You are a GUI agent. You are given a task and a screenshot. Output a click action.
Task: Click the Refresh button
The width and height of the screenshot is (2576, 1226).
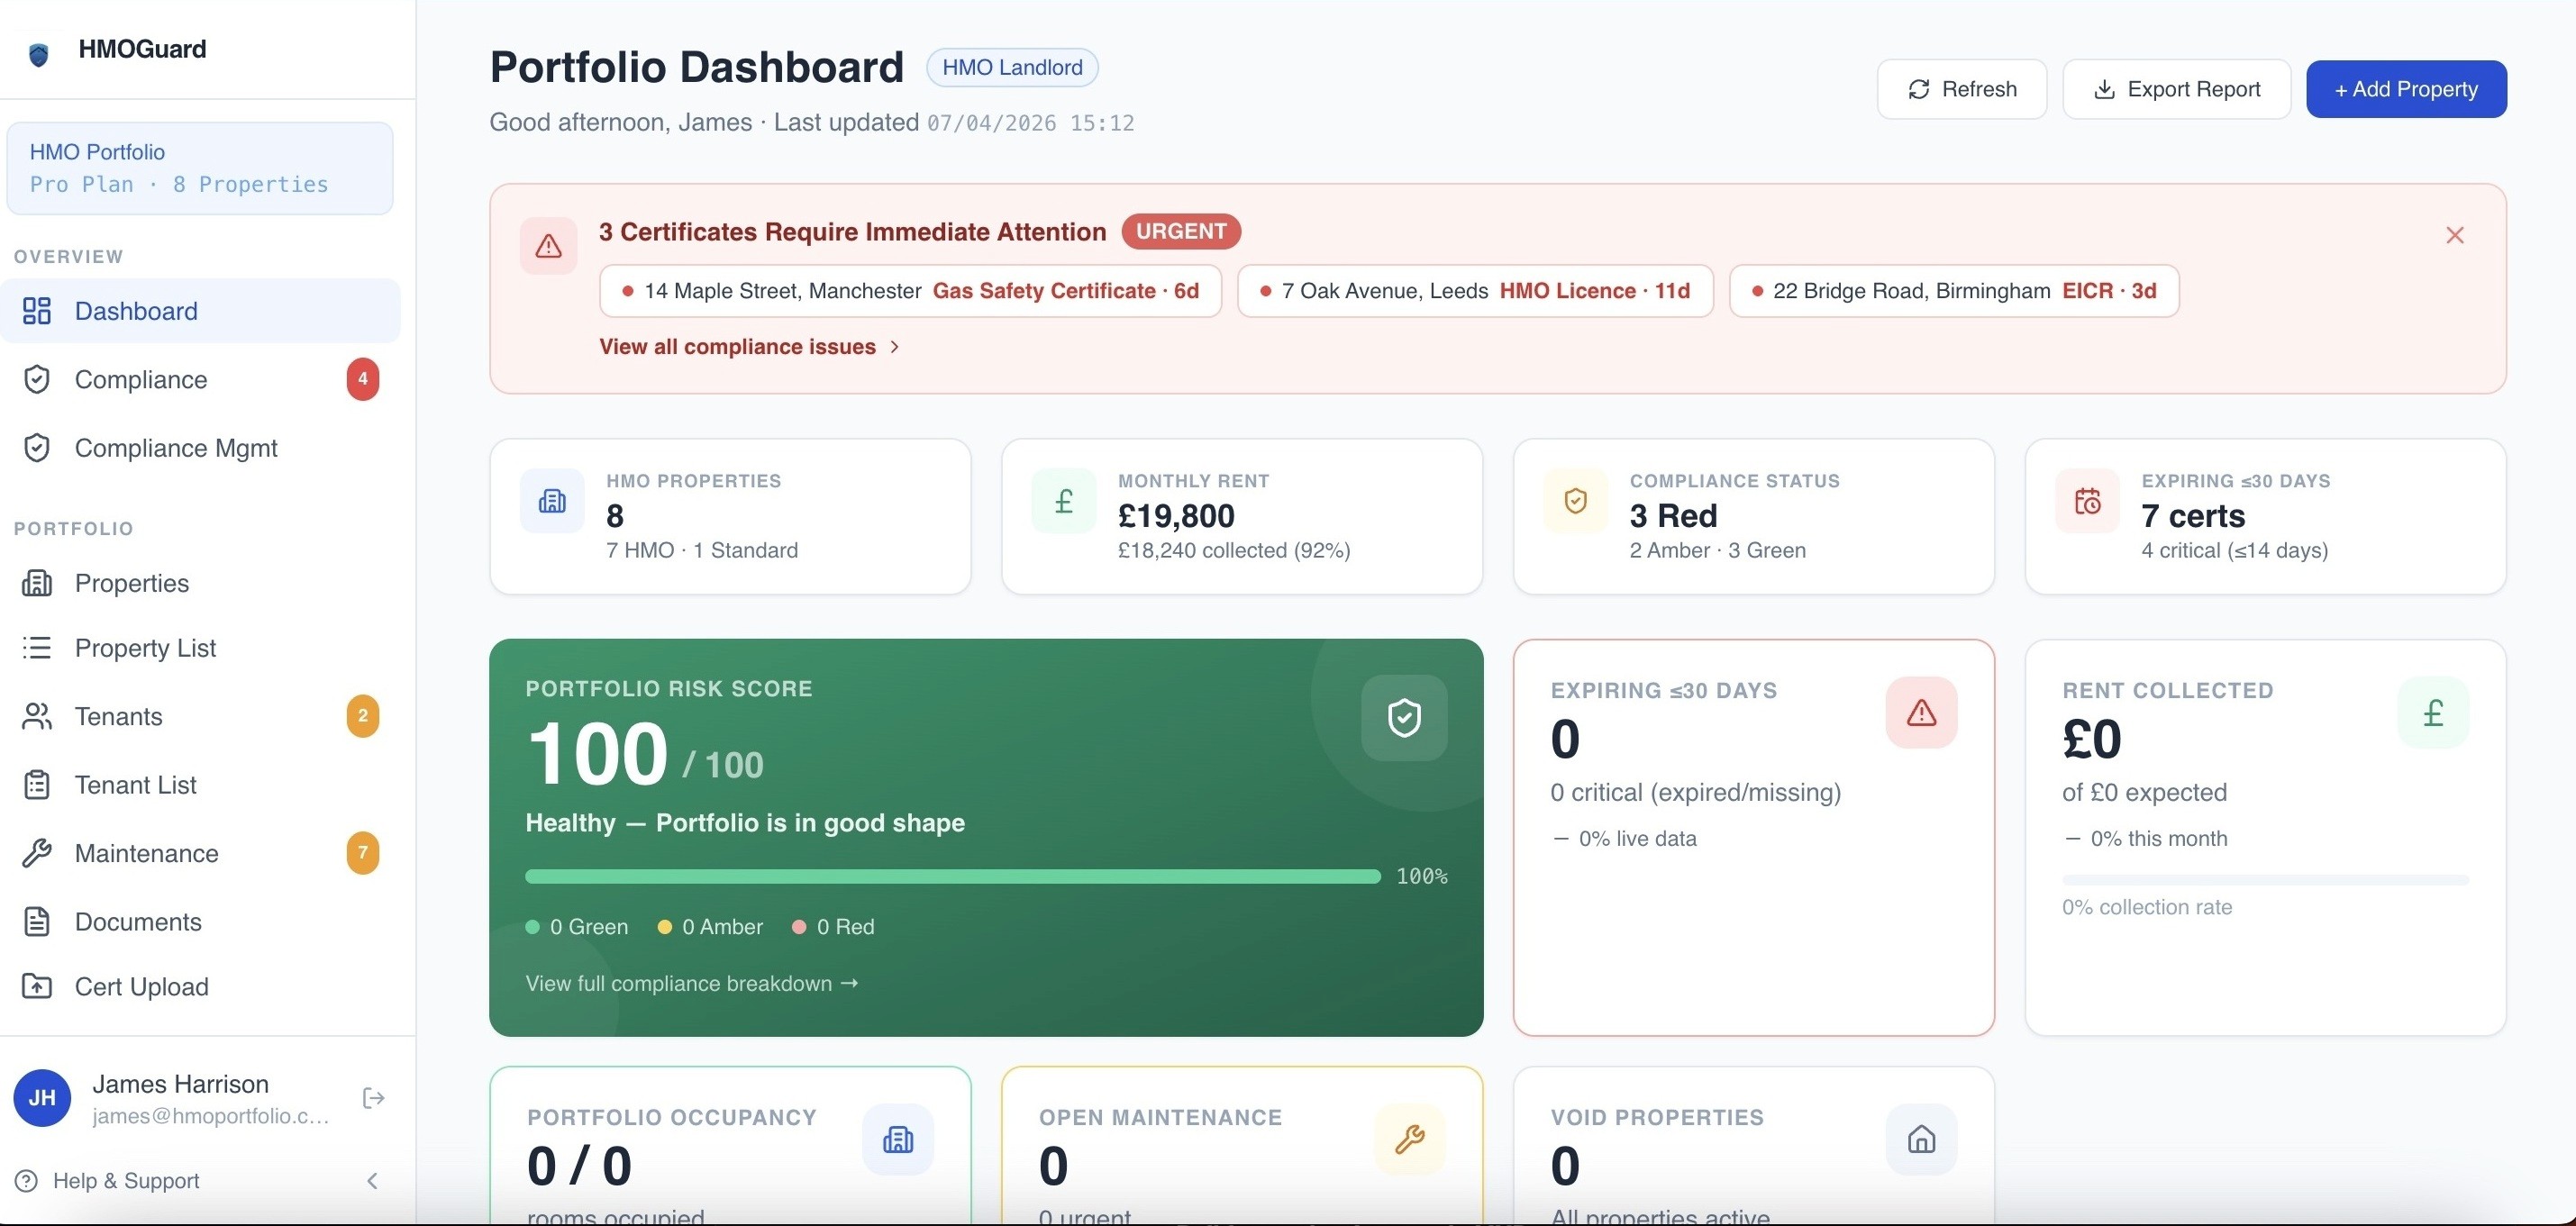[x=1962, y=89]
